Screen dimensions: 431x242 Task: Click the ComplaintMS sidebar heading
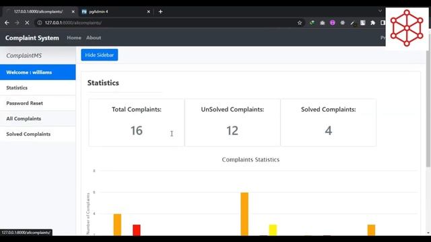pos(24,55)
